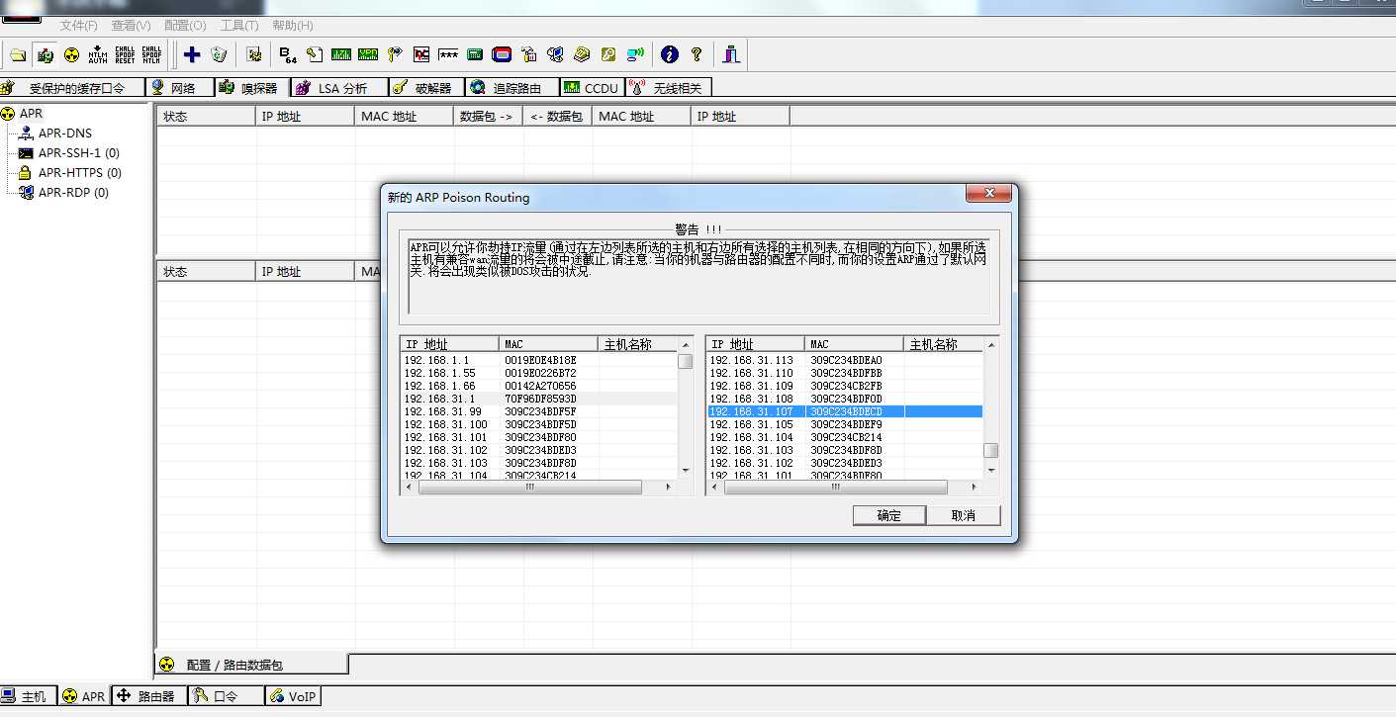Click the wireless computer toolbar icon

pos(635,54)
